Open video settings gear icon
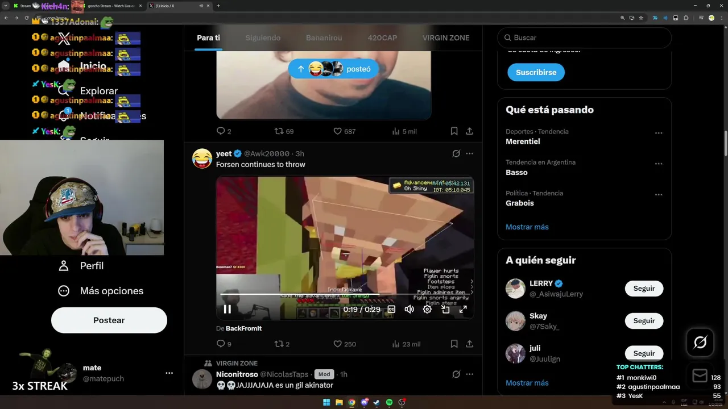 427,310
